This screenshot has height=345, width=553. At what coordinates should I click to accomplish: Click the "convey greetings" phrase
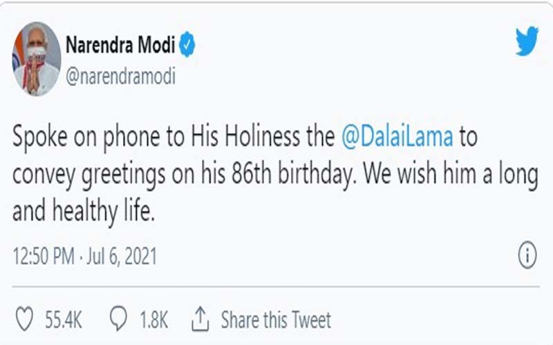89,176
